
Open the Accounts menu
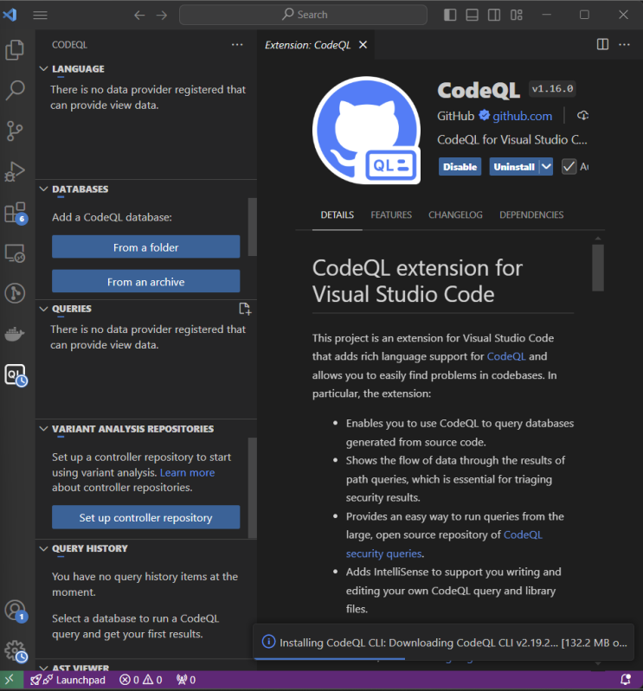pos(16,611)
